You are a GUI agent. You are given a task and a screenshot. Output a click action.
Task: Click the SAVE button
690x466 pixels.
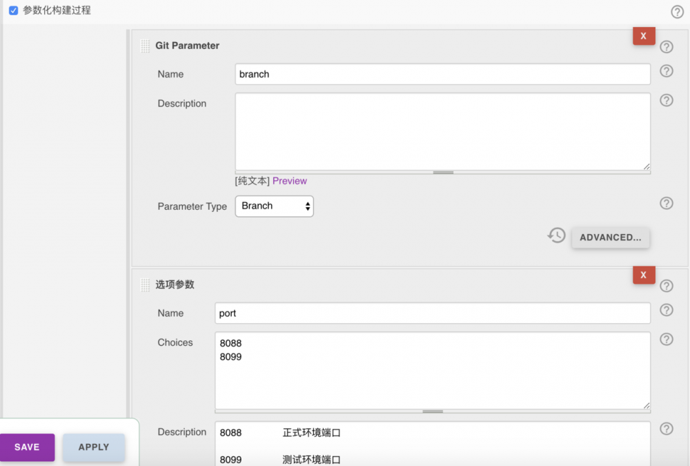[26, 447]
